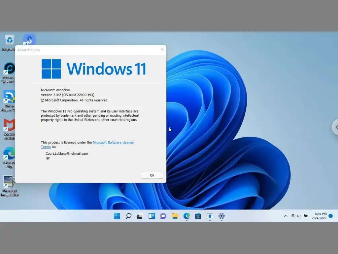
Task: Switch to the winver app on taskbar
Action: click(x=210, y=216)
